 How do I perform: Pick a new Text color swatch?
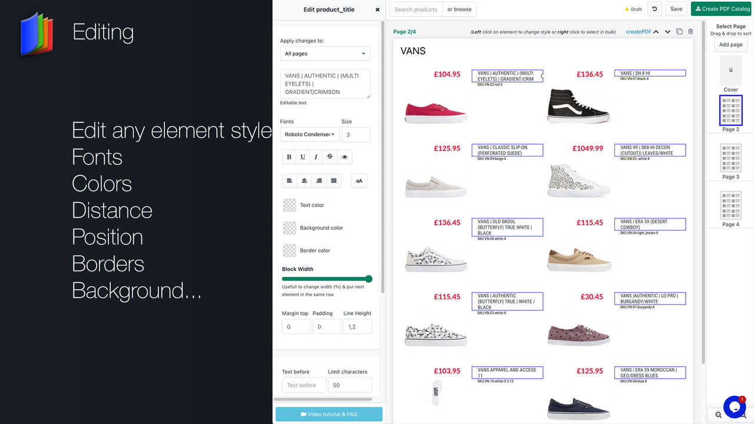pos(289,205)
